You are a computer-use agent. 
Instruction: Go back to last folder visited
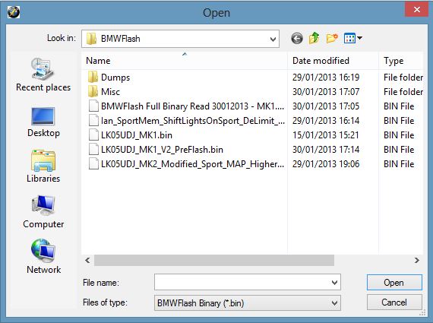tap(297, 39)
